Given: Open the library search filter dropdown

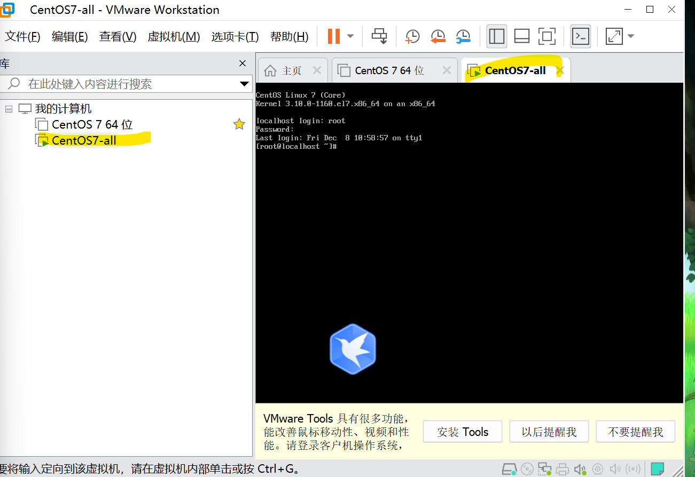Looking at the screenshot, I should click(245, 84).
